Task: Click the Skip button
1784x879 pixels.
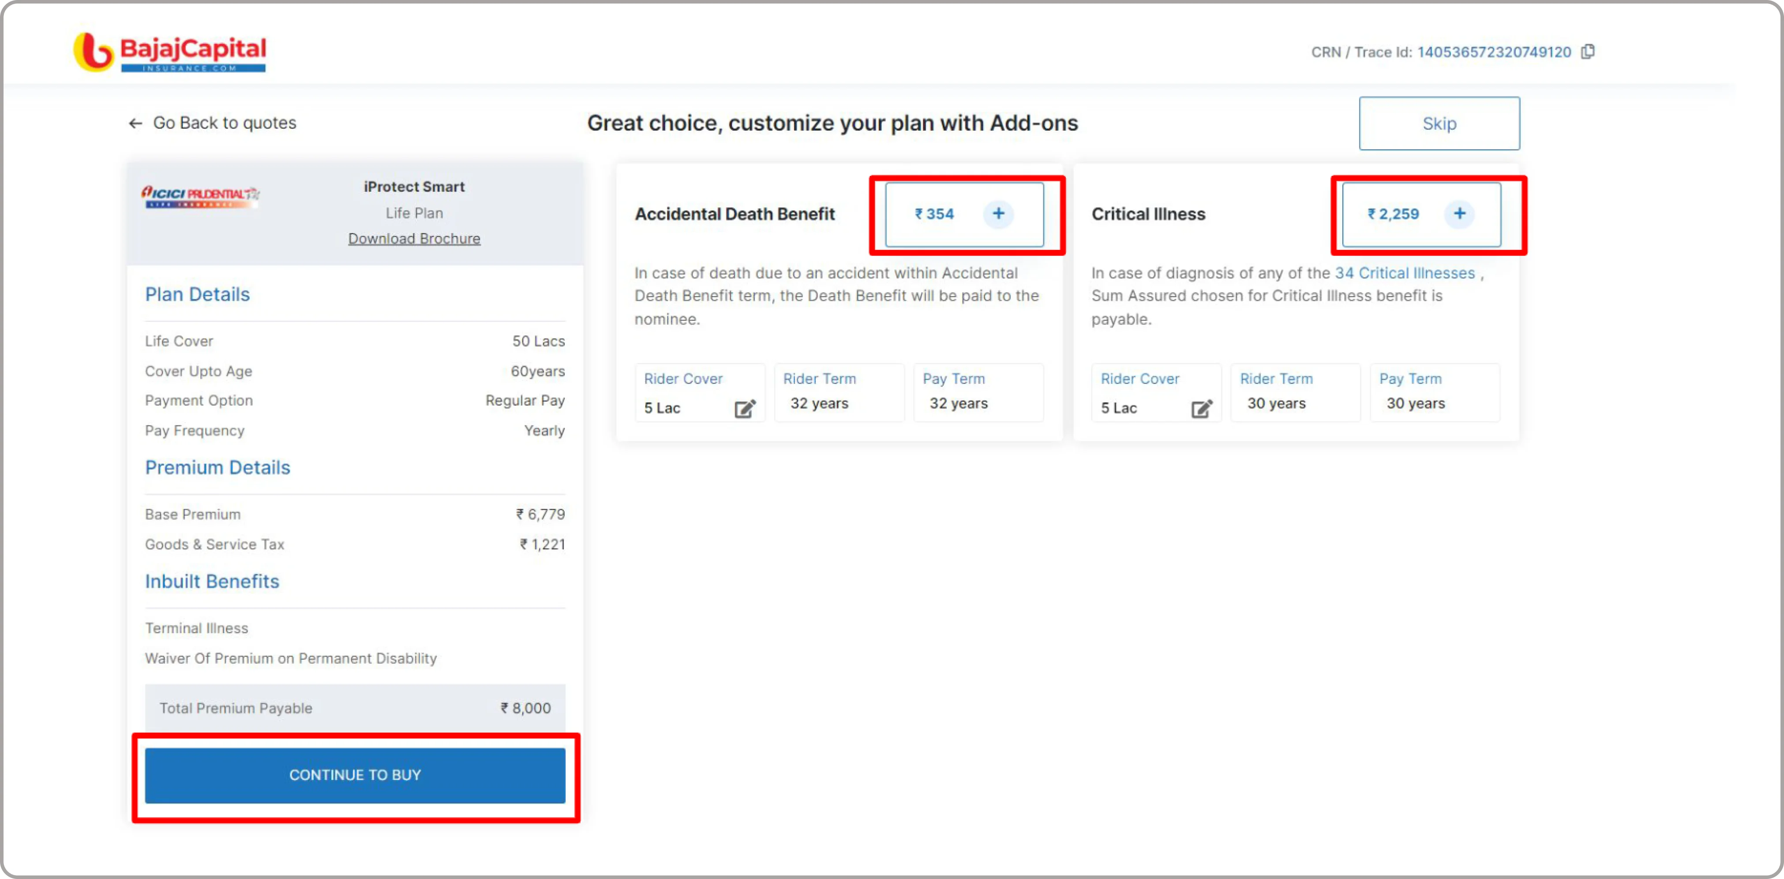Action: coord(1439,123)
